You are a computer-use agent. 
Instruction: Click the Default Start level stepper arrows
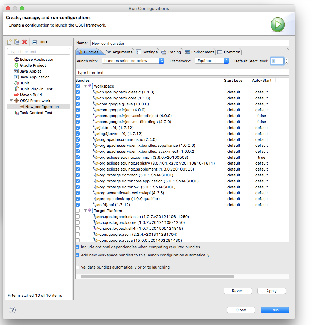tap(286, 61)
